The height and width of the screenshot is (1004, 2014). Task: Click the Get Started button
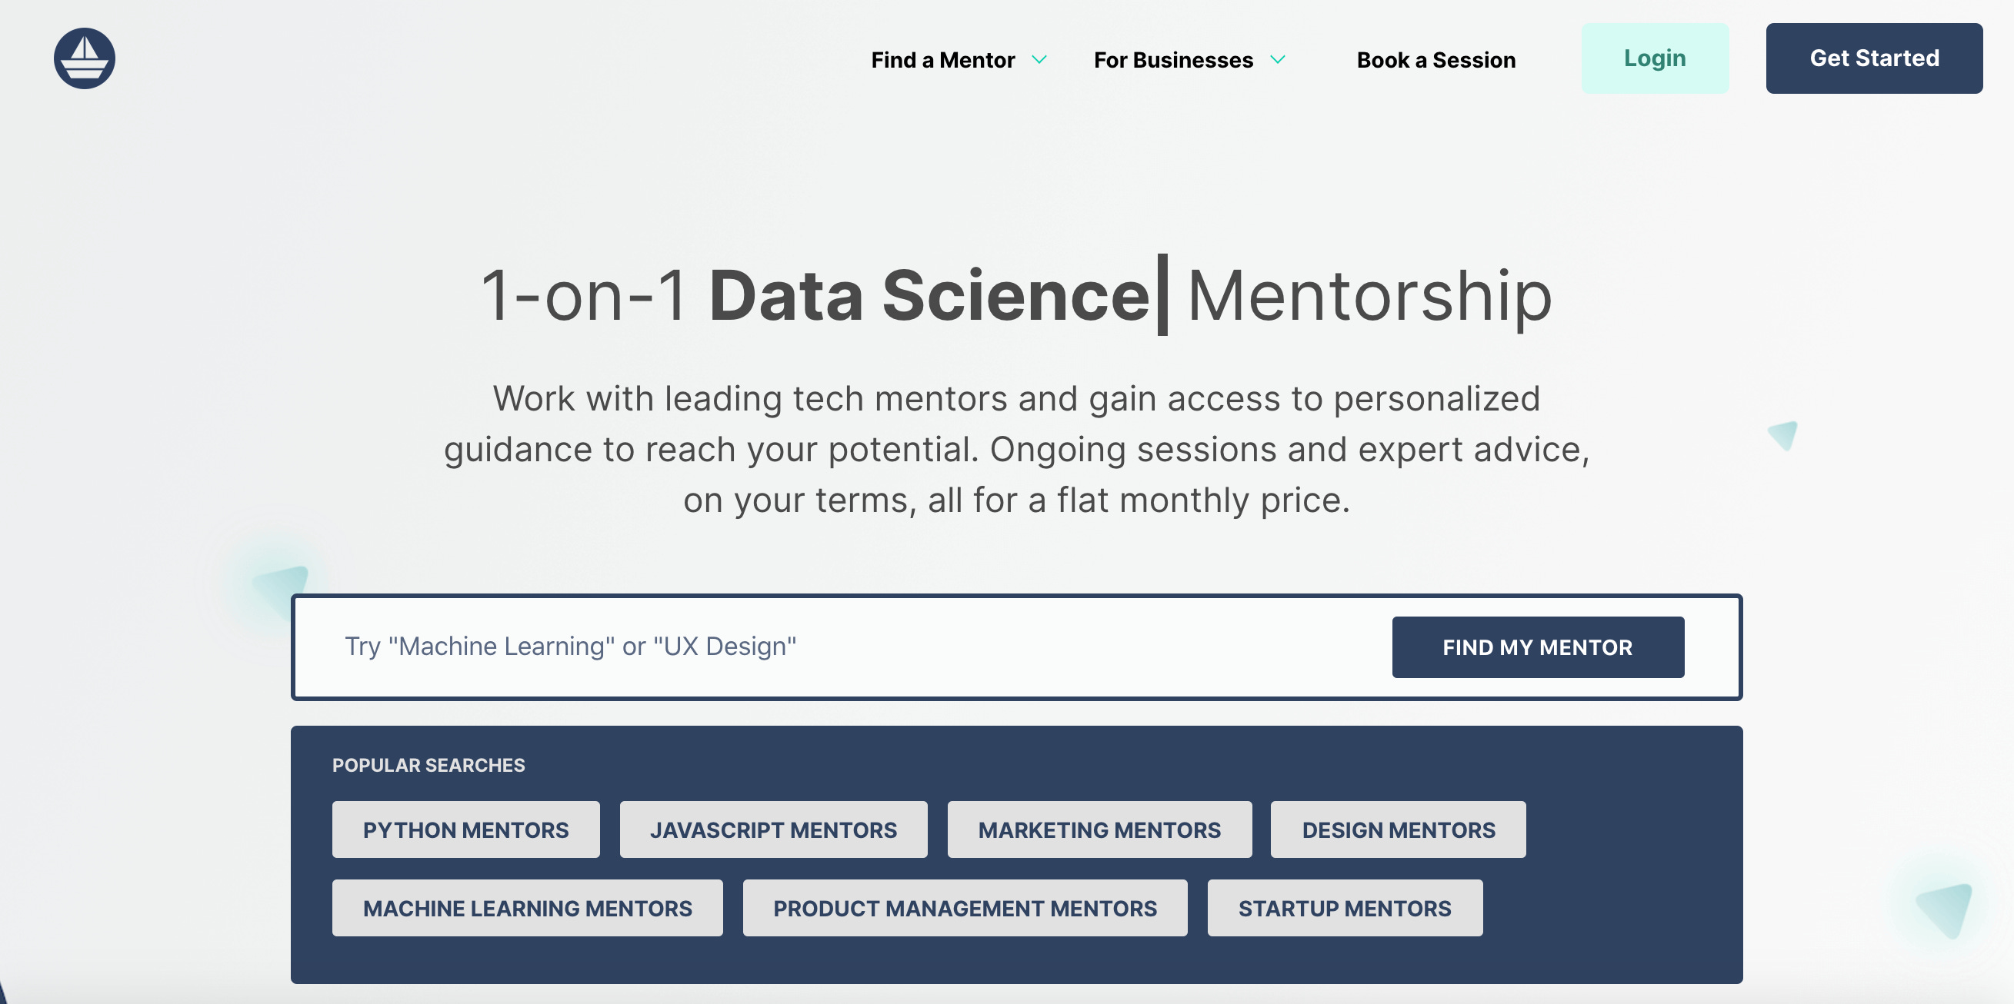[1873, 58]
